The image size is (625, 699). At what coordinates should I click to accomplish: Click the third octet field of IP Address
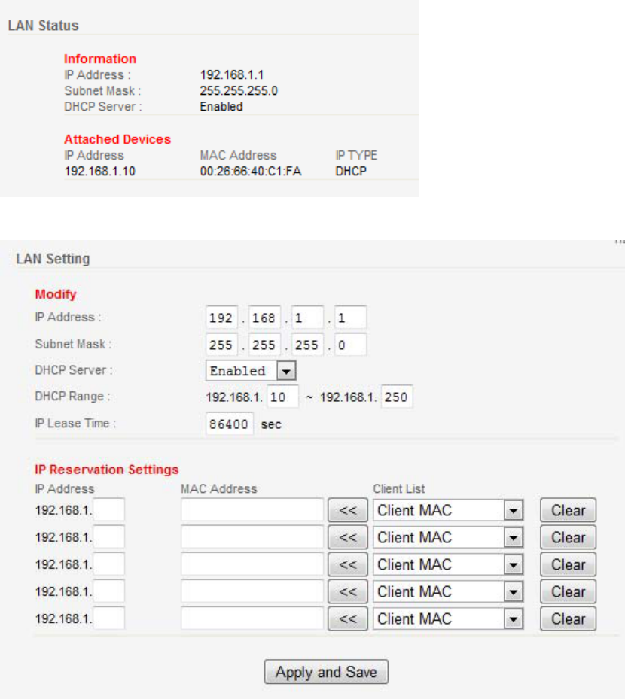click(307, 318)
